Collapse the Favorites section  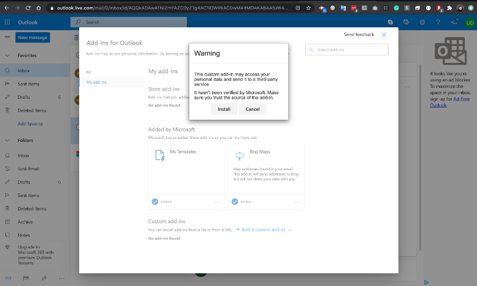click(x=8, y=55)
